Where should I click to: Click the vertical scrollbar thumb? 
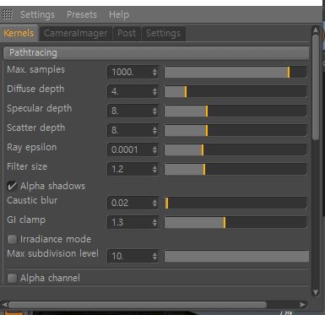click(316, 87)
